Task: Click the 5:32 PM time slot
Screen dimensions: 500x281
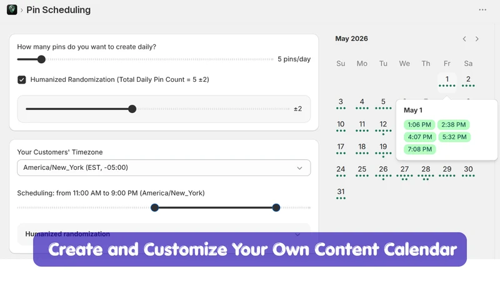Action: tap(454, 137)
